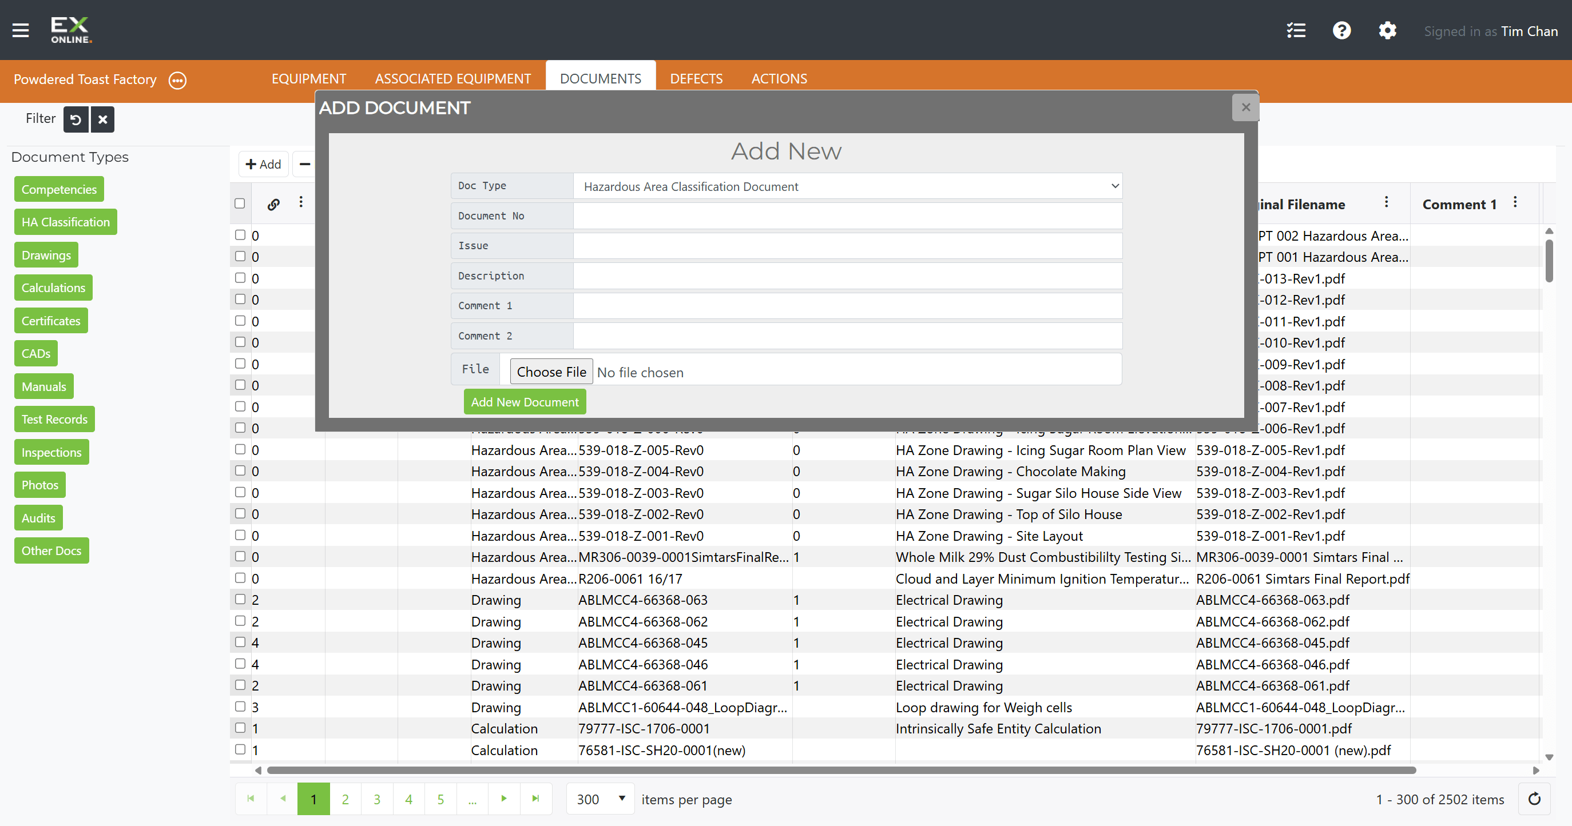The width and height of the screenshot is (1572, 826).
Task: Open the settings gear icon
Action: pyautogui.click(x=1387, y=30)
